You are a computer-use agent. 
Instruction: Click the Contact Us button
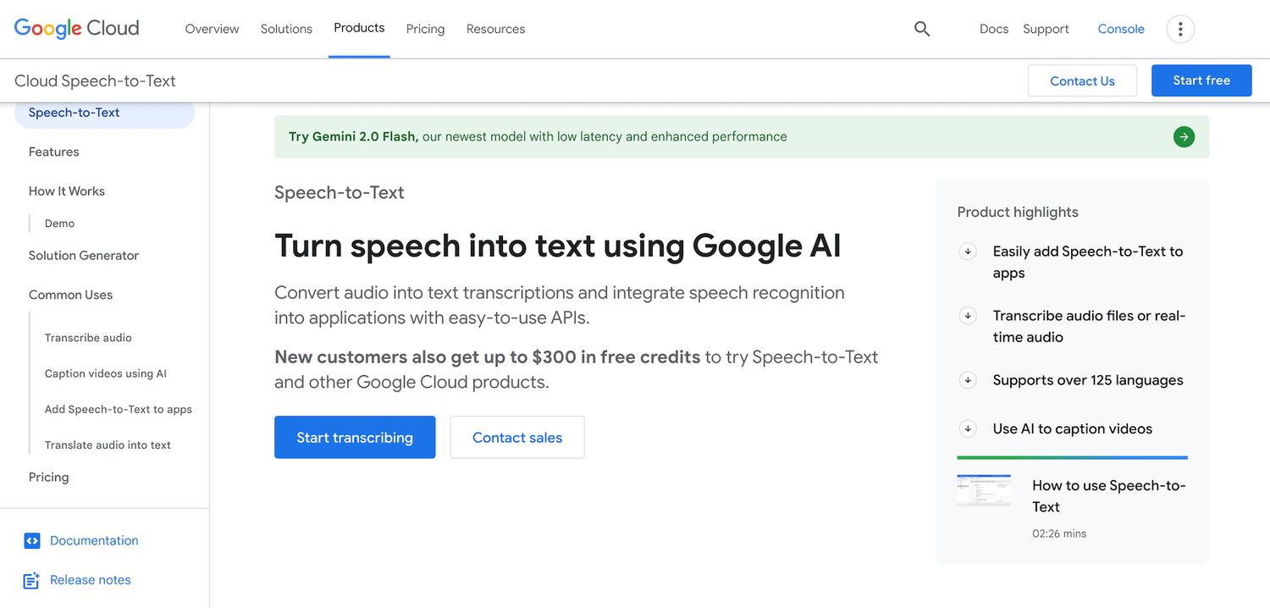(1082, 80)
